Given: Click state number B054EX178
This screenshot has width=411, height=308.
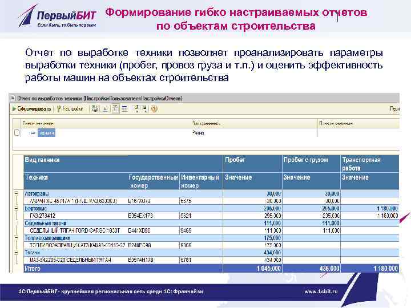Looking at the screenshot, I should coord(140,216).
